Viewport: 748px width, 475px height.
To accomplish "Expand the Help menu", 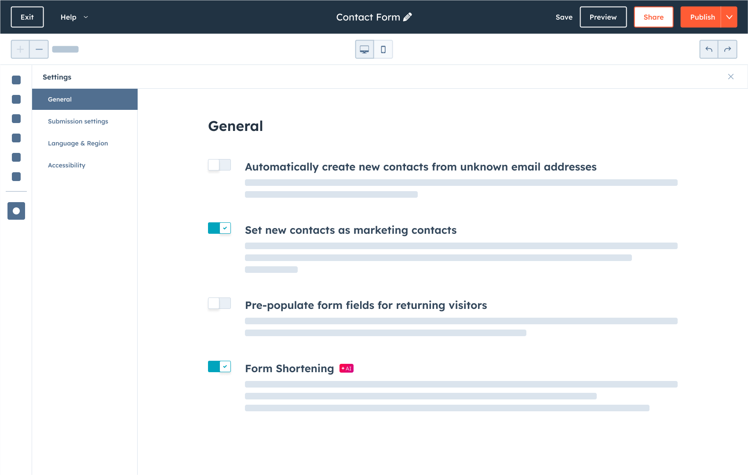I will click(x=74, y=17).
